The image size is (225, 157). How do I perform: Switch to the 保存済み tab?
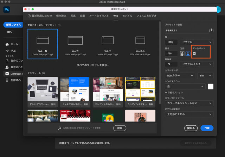(61, 16)
